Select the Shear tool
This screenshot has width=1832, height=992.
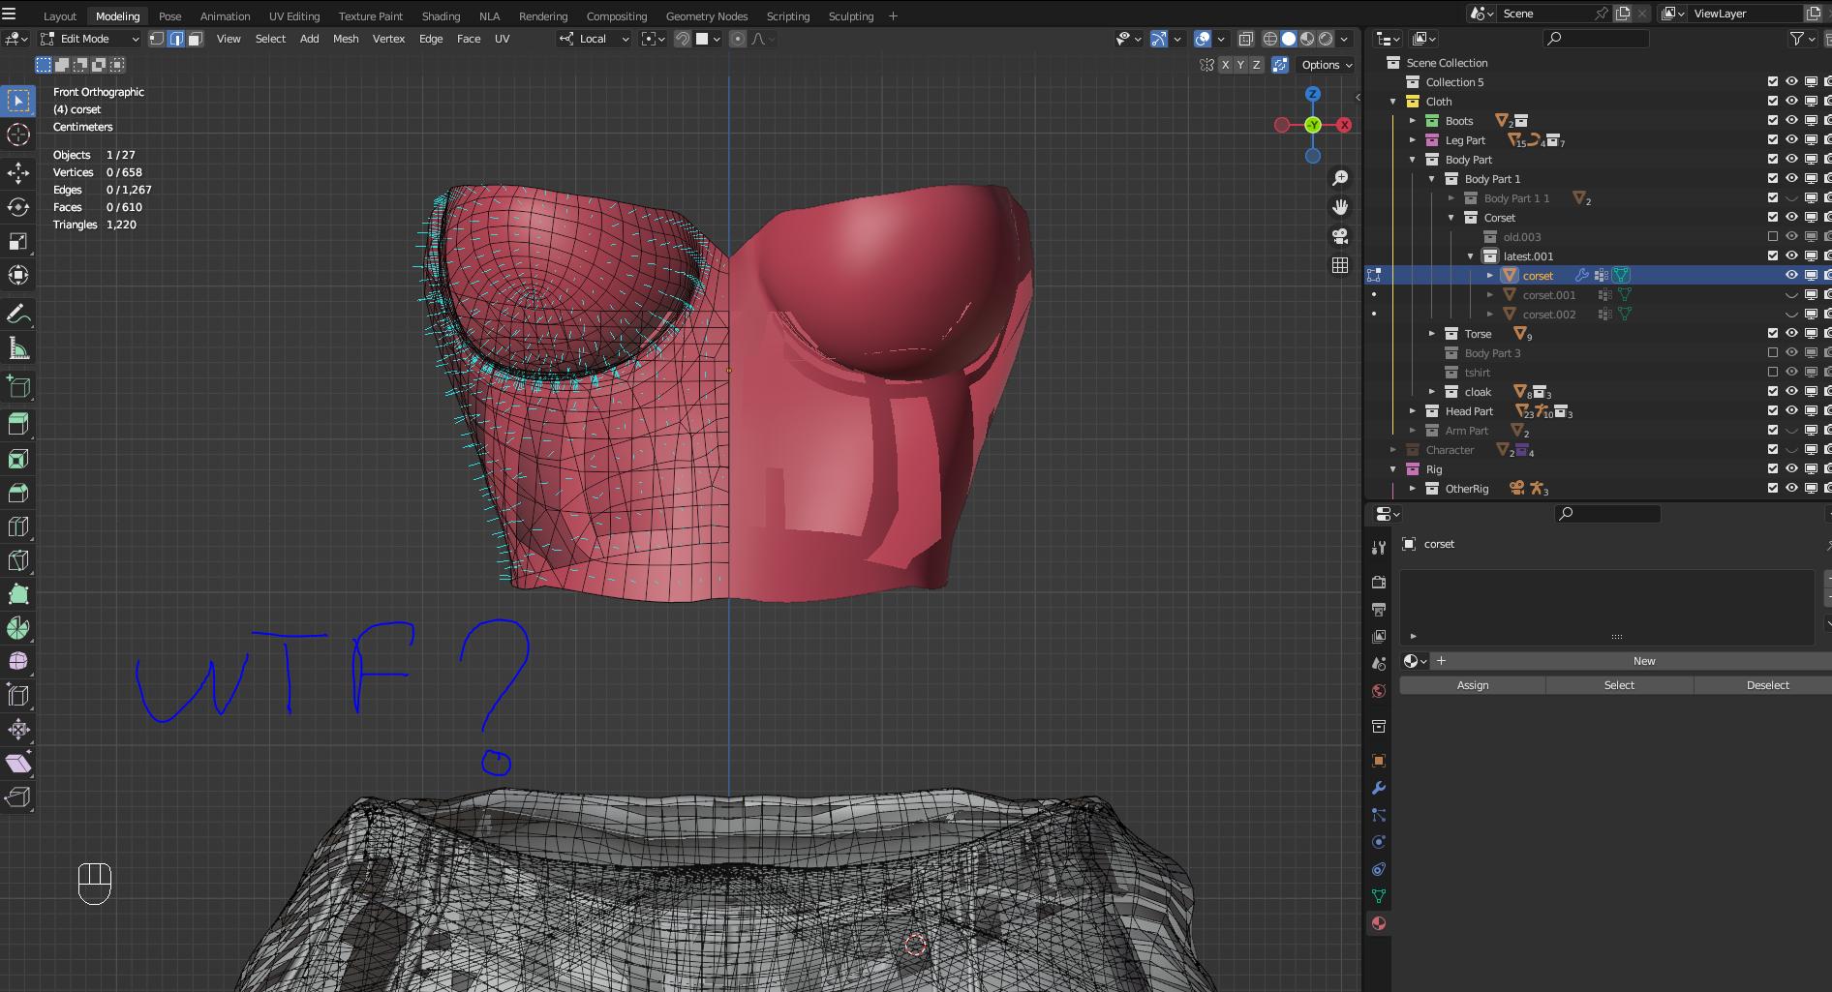[x=18, y=764]
